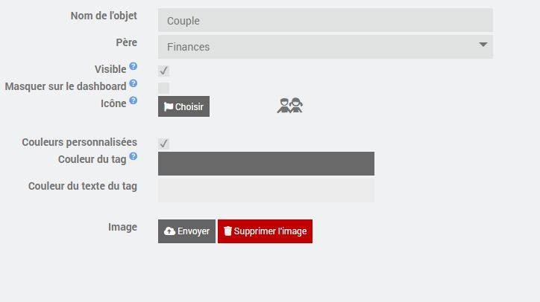Screen dimensions: 540x302
Task: Open the Couleur du texte du tag swatch
Action: point(266,190)
